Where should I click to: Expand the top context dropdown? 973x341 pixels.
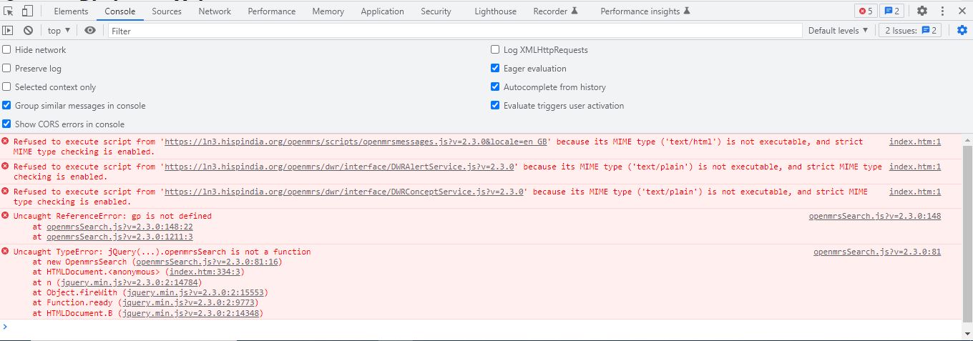59,31
